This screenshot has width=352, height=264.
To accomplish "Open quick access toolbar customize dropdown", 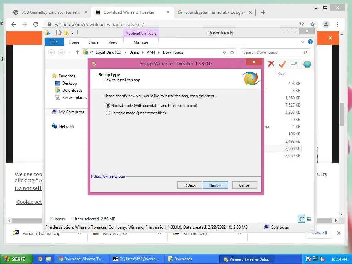I will (73, 33).
